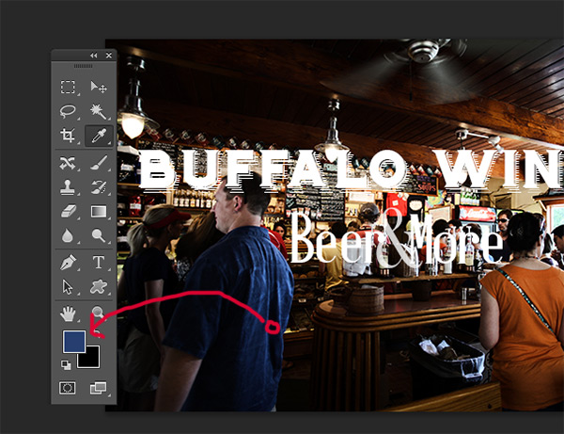Image resolution: width=564 pixels, height=434 pixels.
Task: Select the Pen tool
Action: pyautogui.click(x=68, y=263)
